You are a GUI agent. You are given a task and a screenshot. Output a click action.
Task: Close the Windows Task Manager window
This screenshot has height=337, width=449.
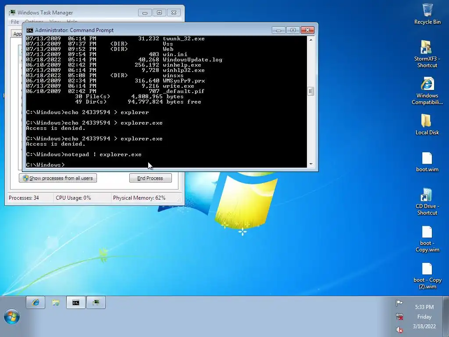(174, 13)
